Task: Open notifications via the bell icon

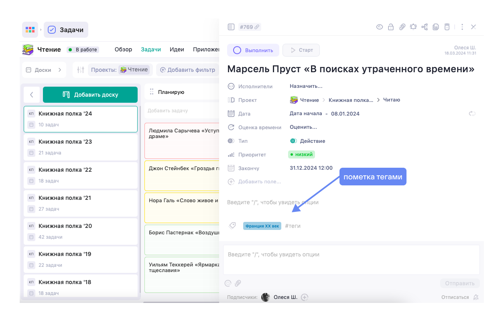Action: [413, 27]
